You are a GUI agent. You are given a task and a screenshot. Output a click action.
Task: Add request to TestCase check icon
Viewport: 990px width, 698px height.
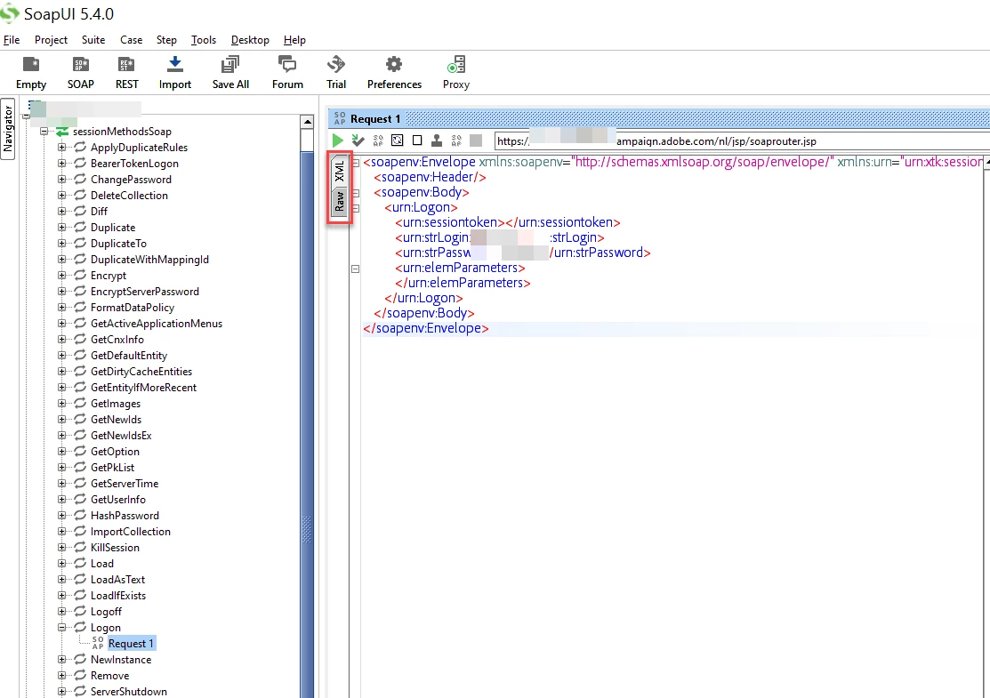(358, 140)
